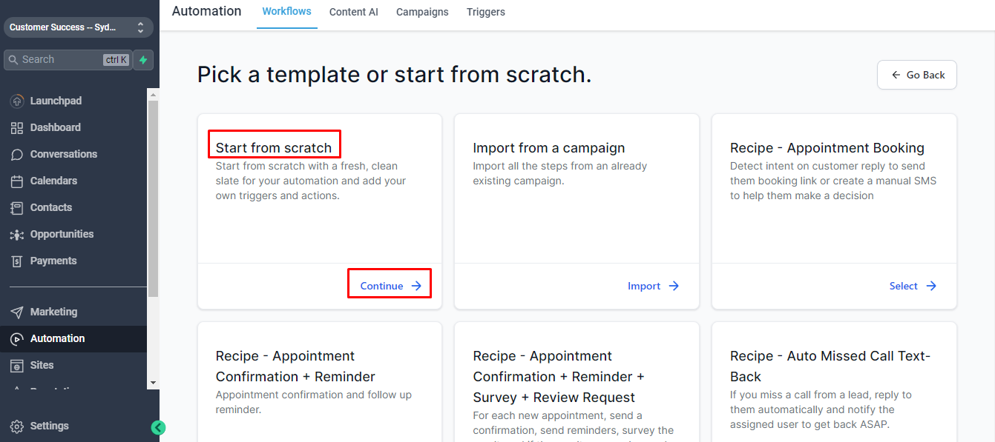Click Continue under Start from scratch
Image resolution: width=995 pixels, height=442 pixels.
tap(390, 286)
